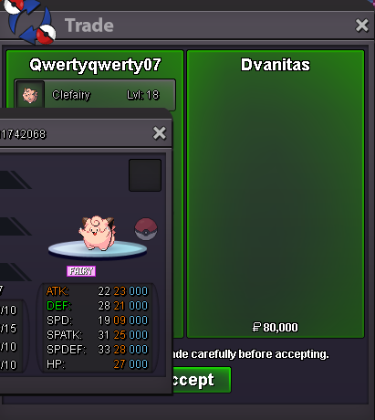375x420 pixels.
Task: Click the DEF stat row
Action: click(x=97, y=306)
